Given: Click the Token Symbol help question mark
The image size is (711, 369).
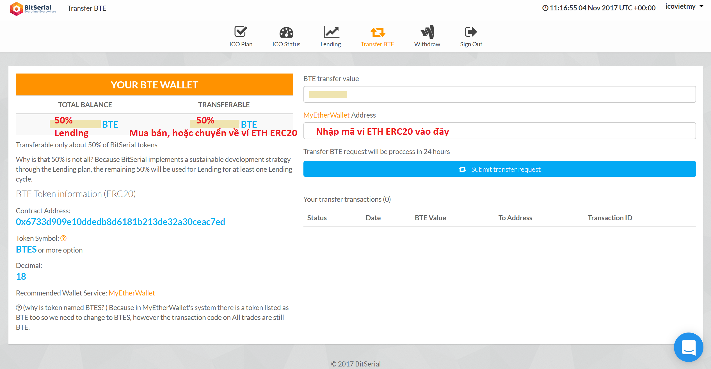Looking at the screenshot, I should 63,239.
